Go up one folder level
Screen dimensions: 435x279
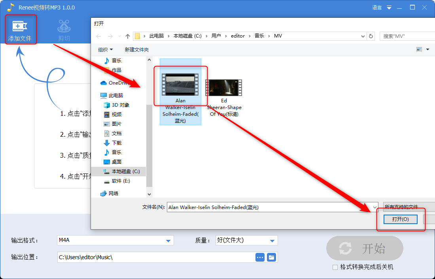(x=128, y=36)
